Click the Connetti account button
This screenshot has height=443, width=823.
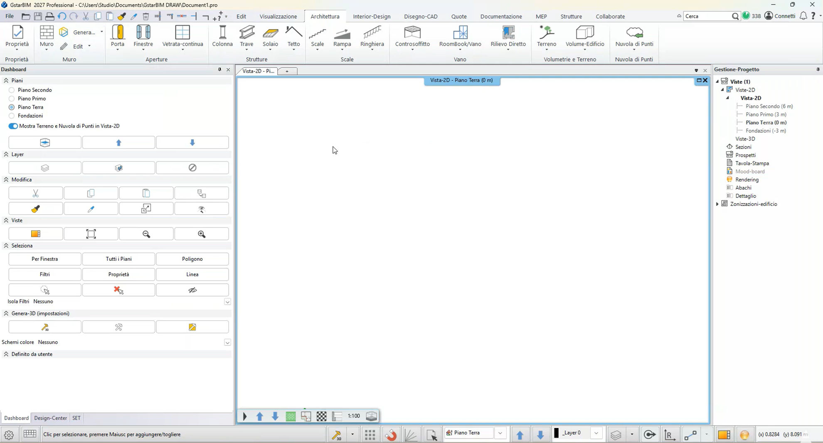point(780,16)
